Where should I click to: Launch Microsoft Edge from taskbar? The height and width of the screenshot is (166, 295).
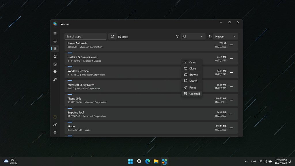click(147, 161)
